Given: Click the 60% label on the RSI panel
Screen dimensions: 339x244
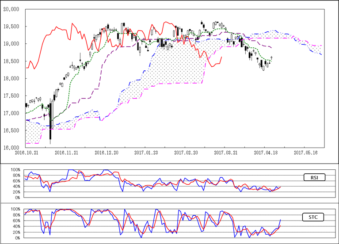Looking at the screenshot, I should 16,181.
